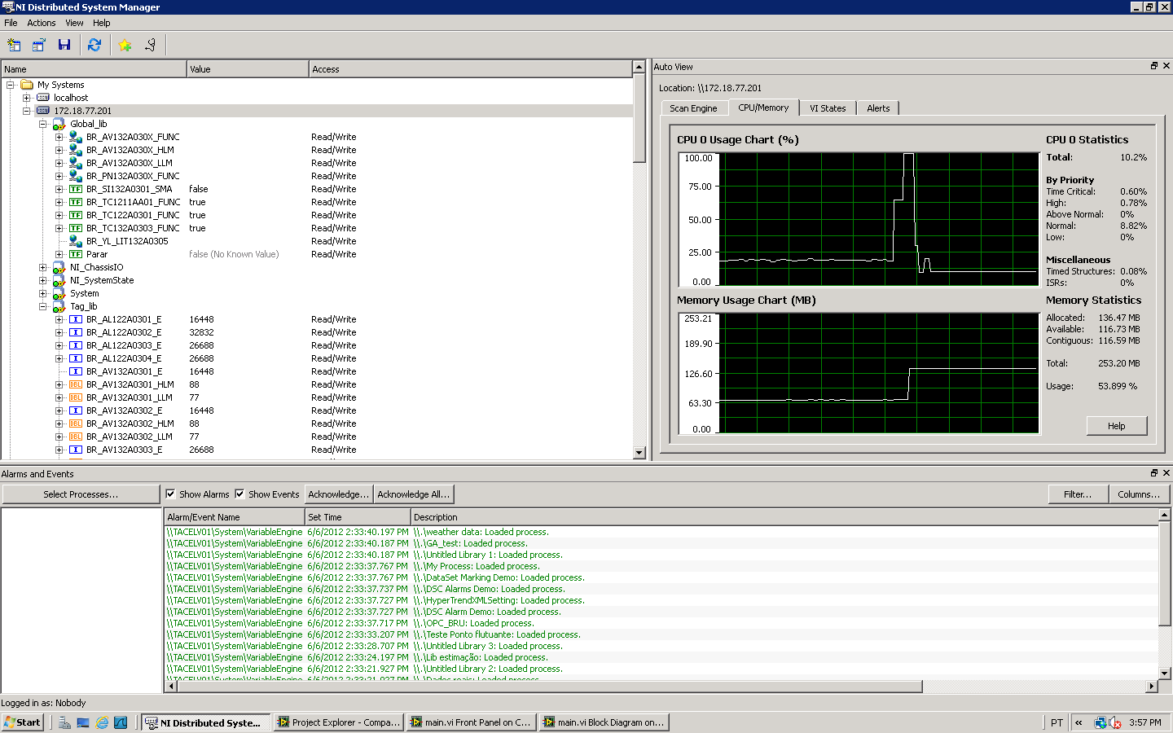Collapse the 172.18.77.201 tree node
The height and width of the screenshot is (733, 1173).
click(x=26, y=111)
